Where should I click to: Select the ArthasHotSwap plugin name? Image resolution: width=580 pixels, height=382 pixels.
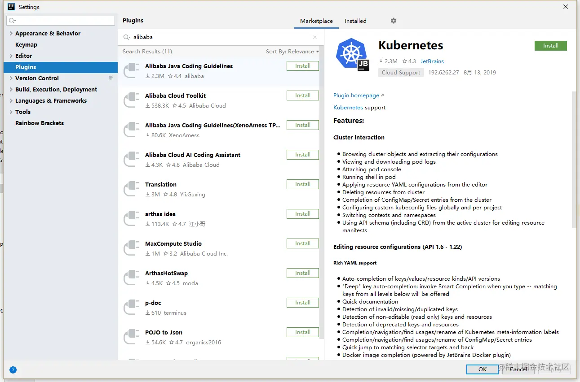(166, 273)
